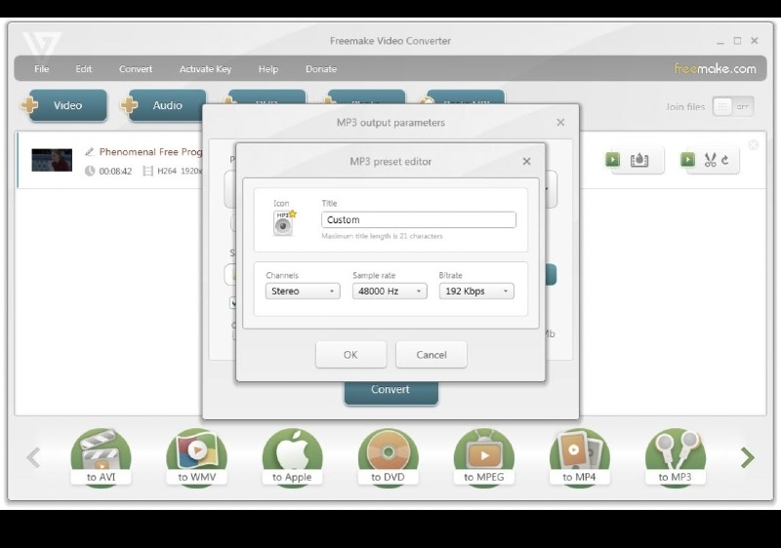781x548 pixels.
Task: Click the subtitles play icon next to scissors
Action: (x=688, y=160)
